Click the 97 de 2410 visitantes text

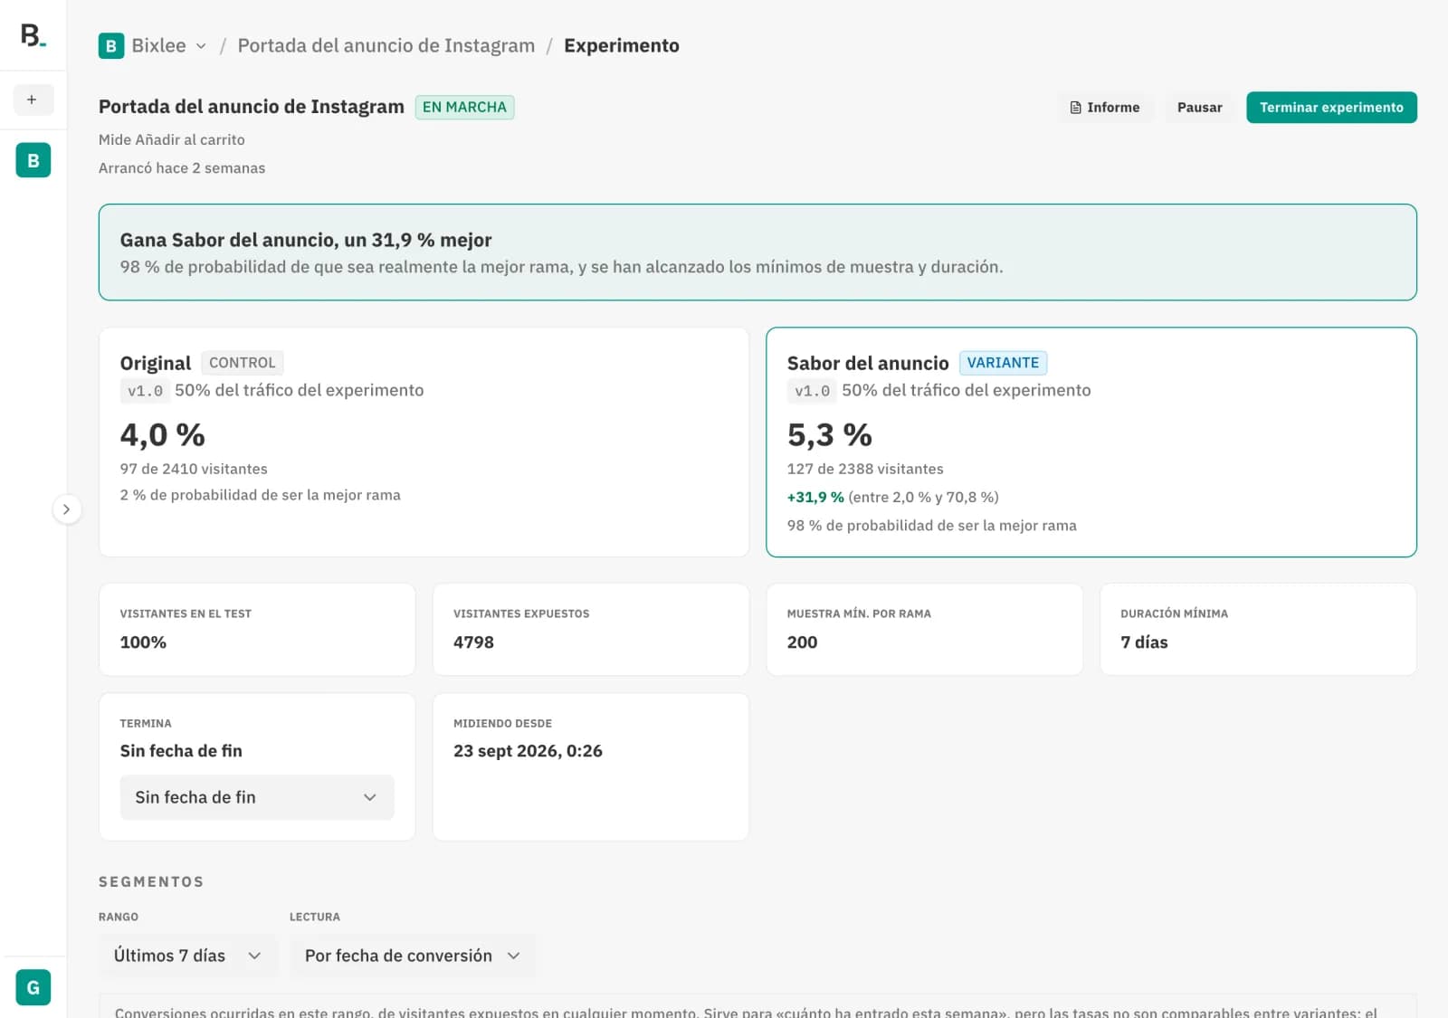(194, 469)
